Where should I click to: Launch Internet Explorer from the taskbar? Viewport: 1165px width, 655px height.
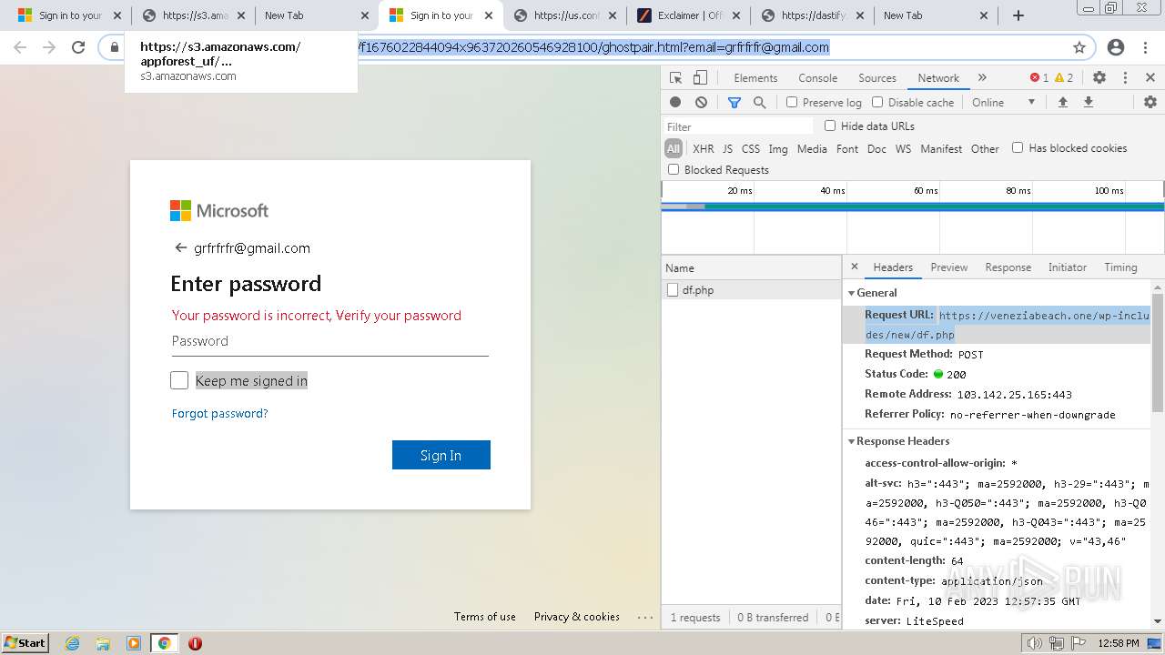coord(73,643)
